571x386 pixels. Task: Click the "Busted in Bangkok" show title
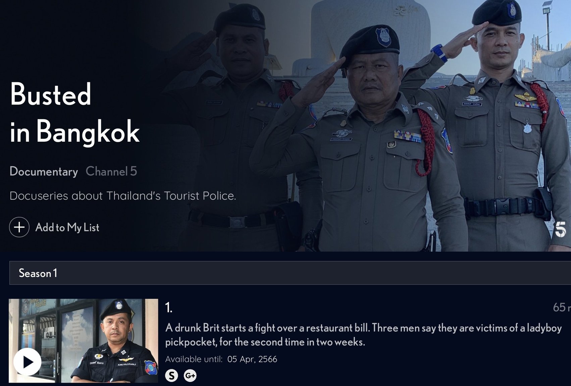[74, 113]
